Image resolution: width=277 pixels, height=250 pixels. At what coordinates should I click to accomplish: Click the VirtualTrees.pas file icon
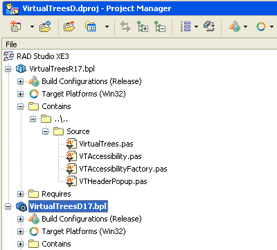(x=71, y=144)
